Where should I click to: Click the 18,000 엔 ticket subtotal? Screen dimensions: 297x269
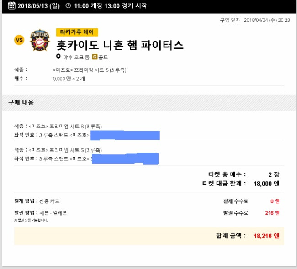pyautogui.click(x=266, y=184)
